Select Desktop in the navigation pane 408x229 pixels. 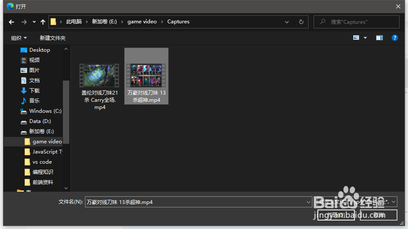40,50
